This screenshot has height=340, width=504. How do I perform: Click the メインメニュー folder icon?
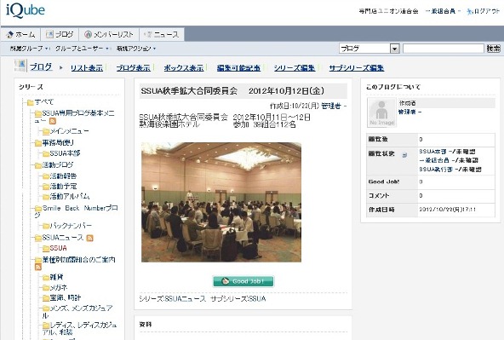pos(46,131)
